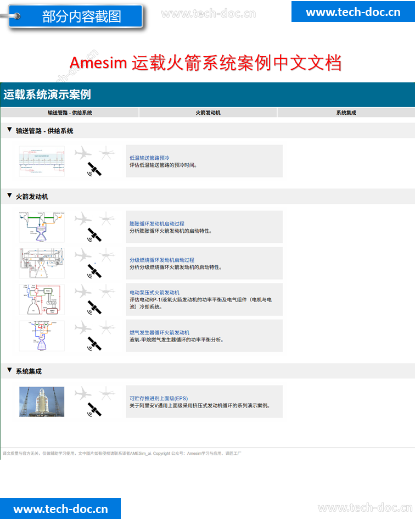Open the 分级燃烧循环 schematic thumbnail

click(x=42, y=264)
